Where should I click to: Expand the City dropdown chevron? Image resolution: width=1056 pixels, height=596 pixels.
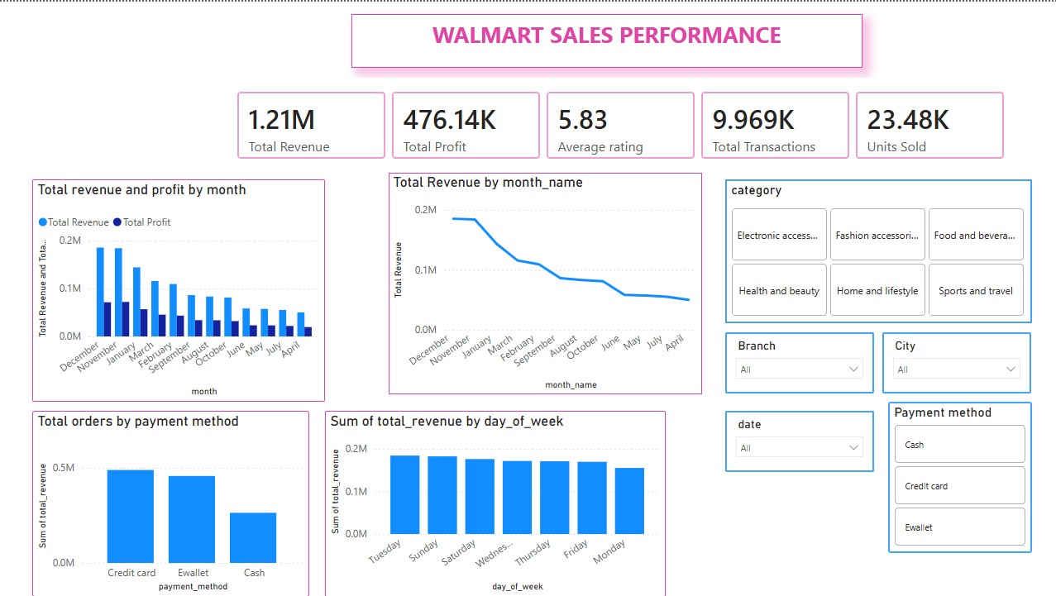(1011, 370)
